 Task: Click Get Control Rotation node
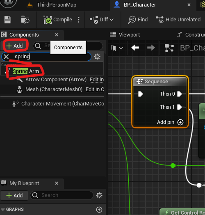pyautogui.click(x=183, y=212)
